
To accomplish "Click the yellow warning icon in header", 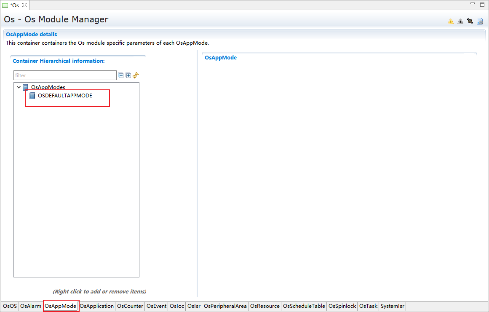I will (451, 21).
